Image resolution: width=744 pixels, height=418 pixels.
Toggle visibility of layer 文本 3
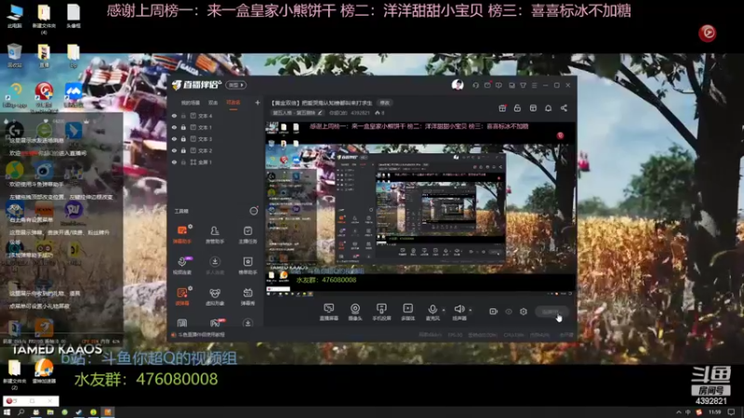coord(174,138)
